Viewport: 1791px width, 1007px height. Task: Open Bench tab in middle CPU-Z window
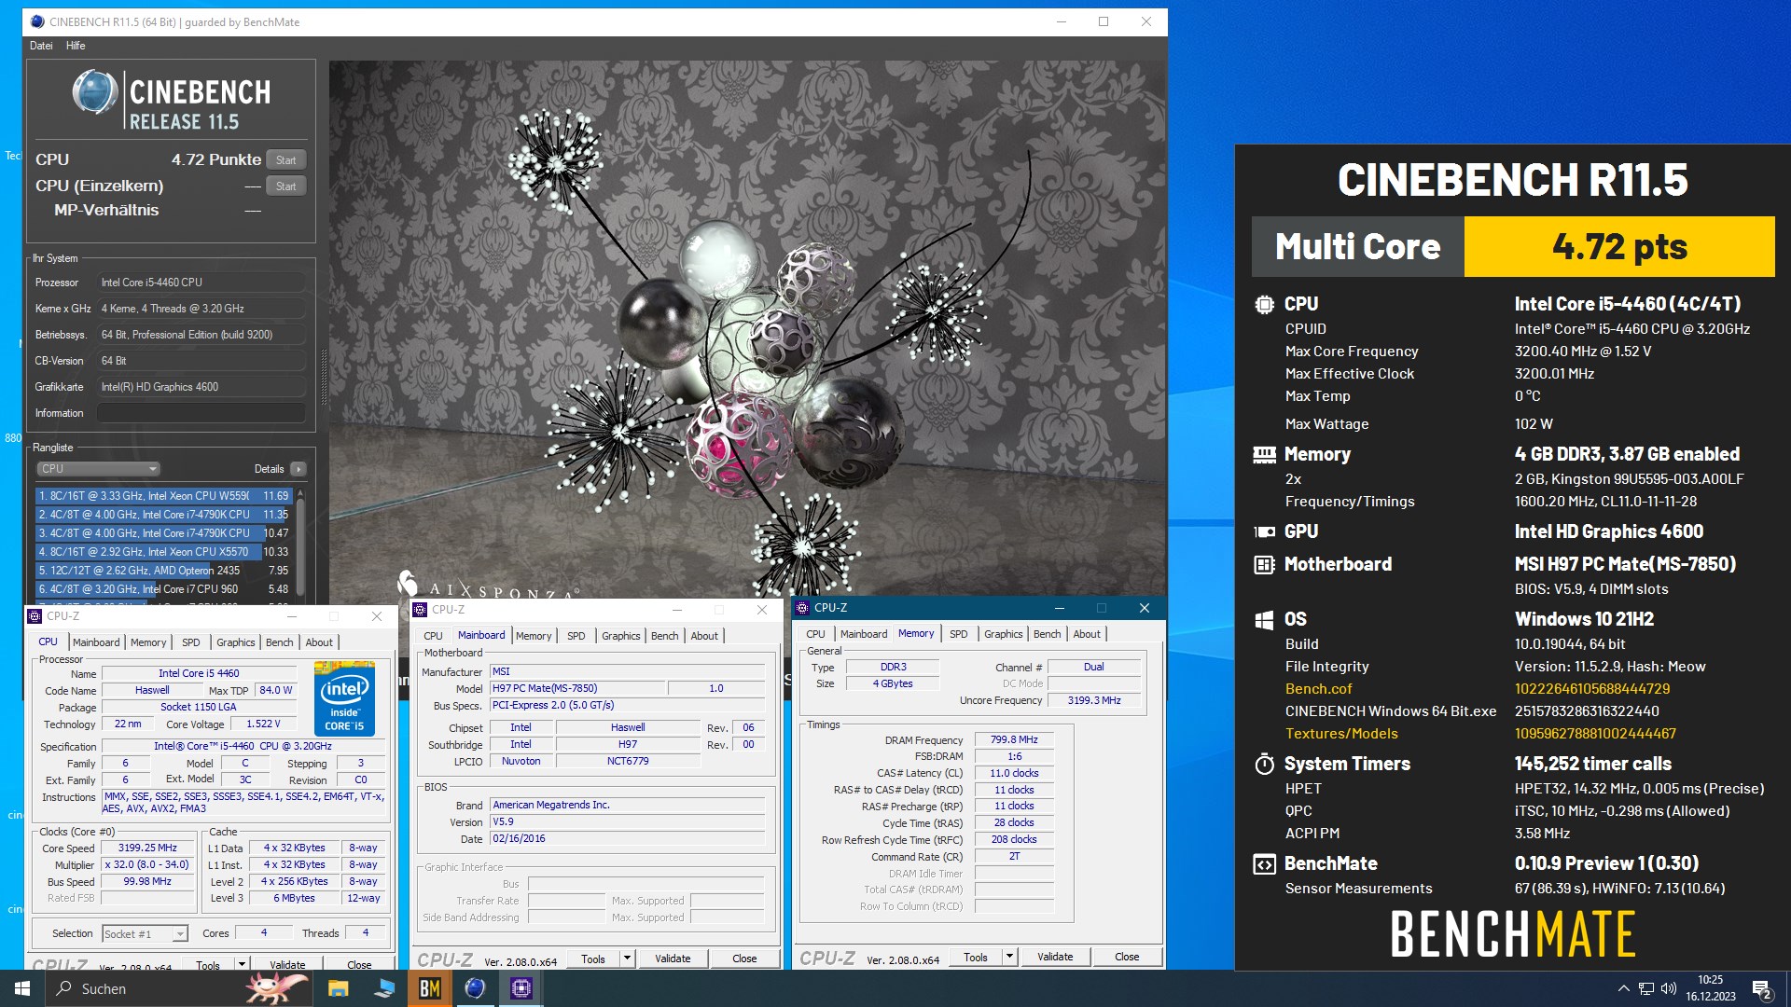coord(664,636)
